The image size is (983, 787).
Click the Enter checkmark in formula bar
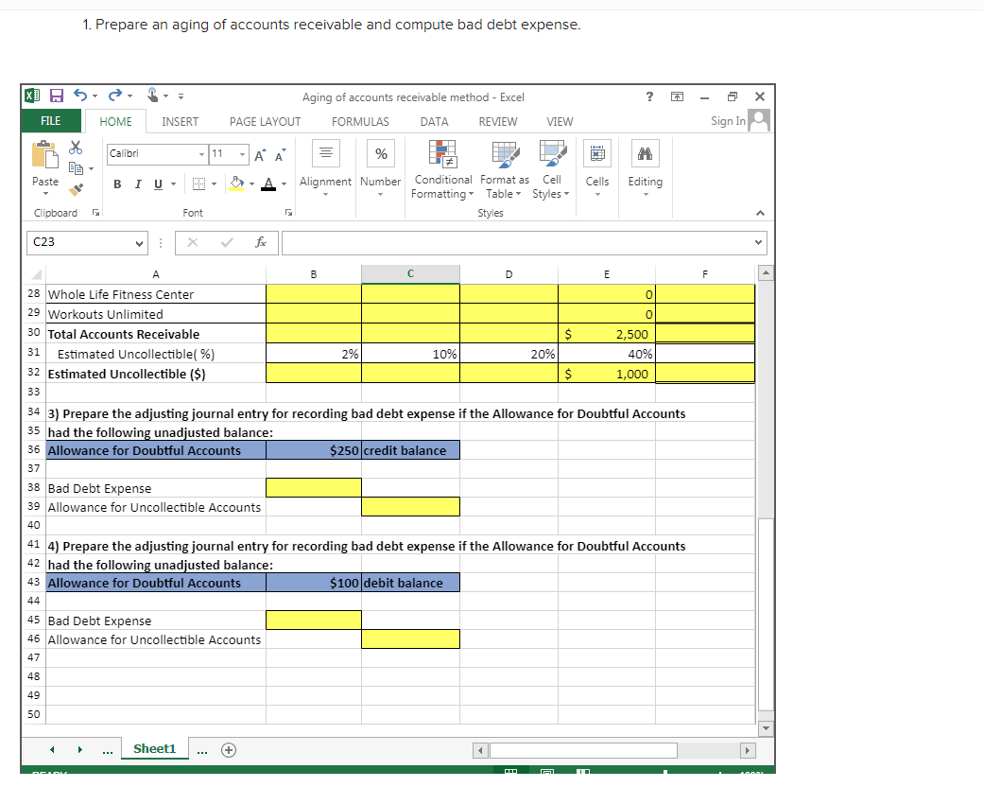coord(227,242)
